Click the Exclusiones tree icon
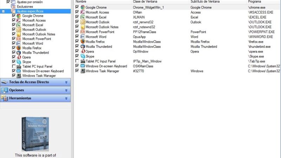281x158 pixels. click(13, 6)
